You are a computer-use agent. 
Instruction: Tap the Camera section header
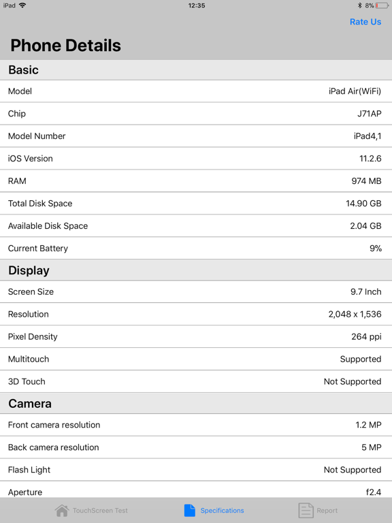click(196, 404)
